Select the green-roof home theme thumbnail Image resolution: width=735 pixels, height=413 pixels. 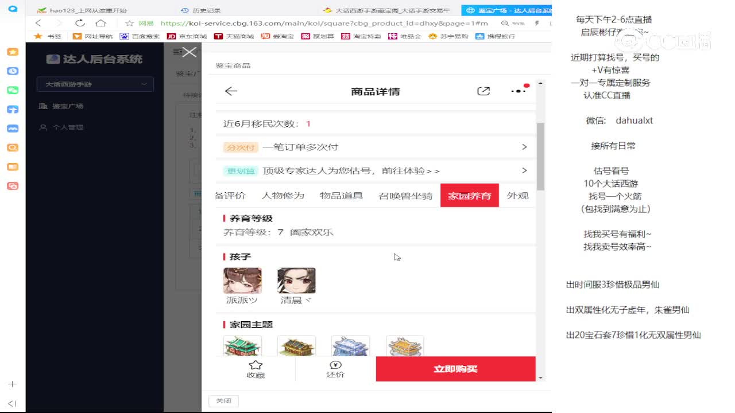[242, 346]
